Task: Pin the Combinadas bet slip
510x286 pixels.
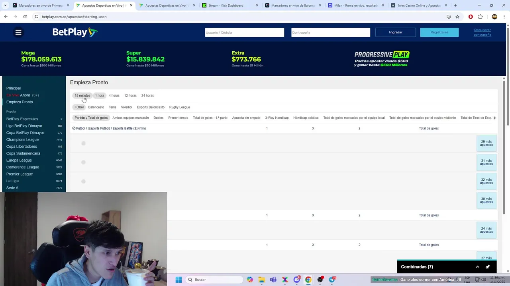Action: click(x=488, y=267)
